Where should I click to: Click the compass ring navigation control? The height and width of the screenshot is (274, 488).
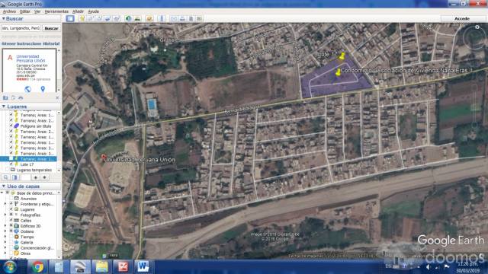click(x=474, y=37)
